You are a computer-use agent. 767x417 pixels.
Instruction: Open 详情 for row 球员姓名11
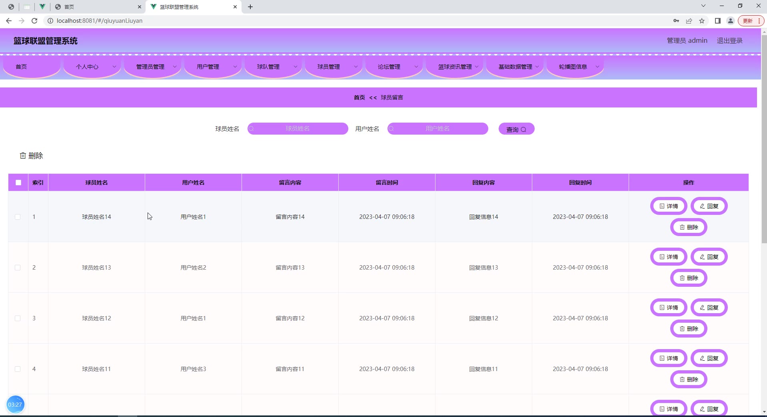pyautogui.click(x=669, y=358)
